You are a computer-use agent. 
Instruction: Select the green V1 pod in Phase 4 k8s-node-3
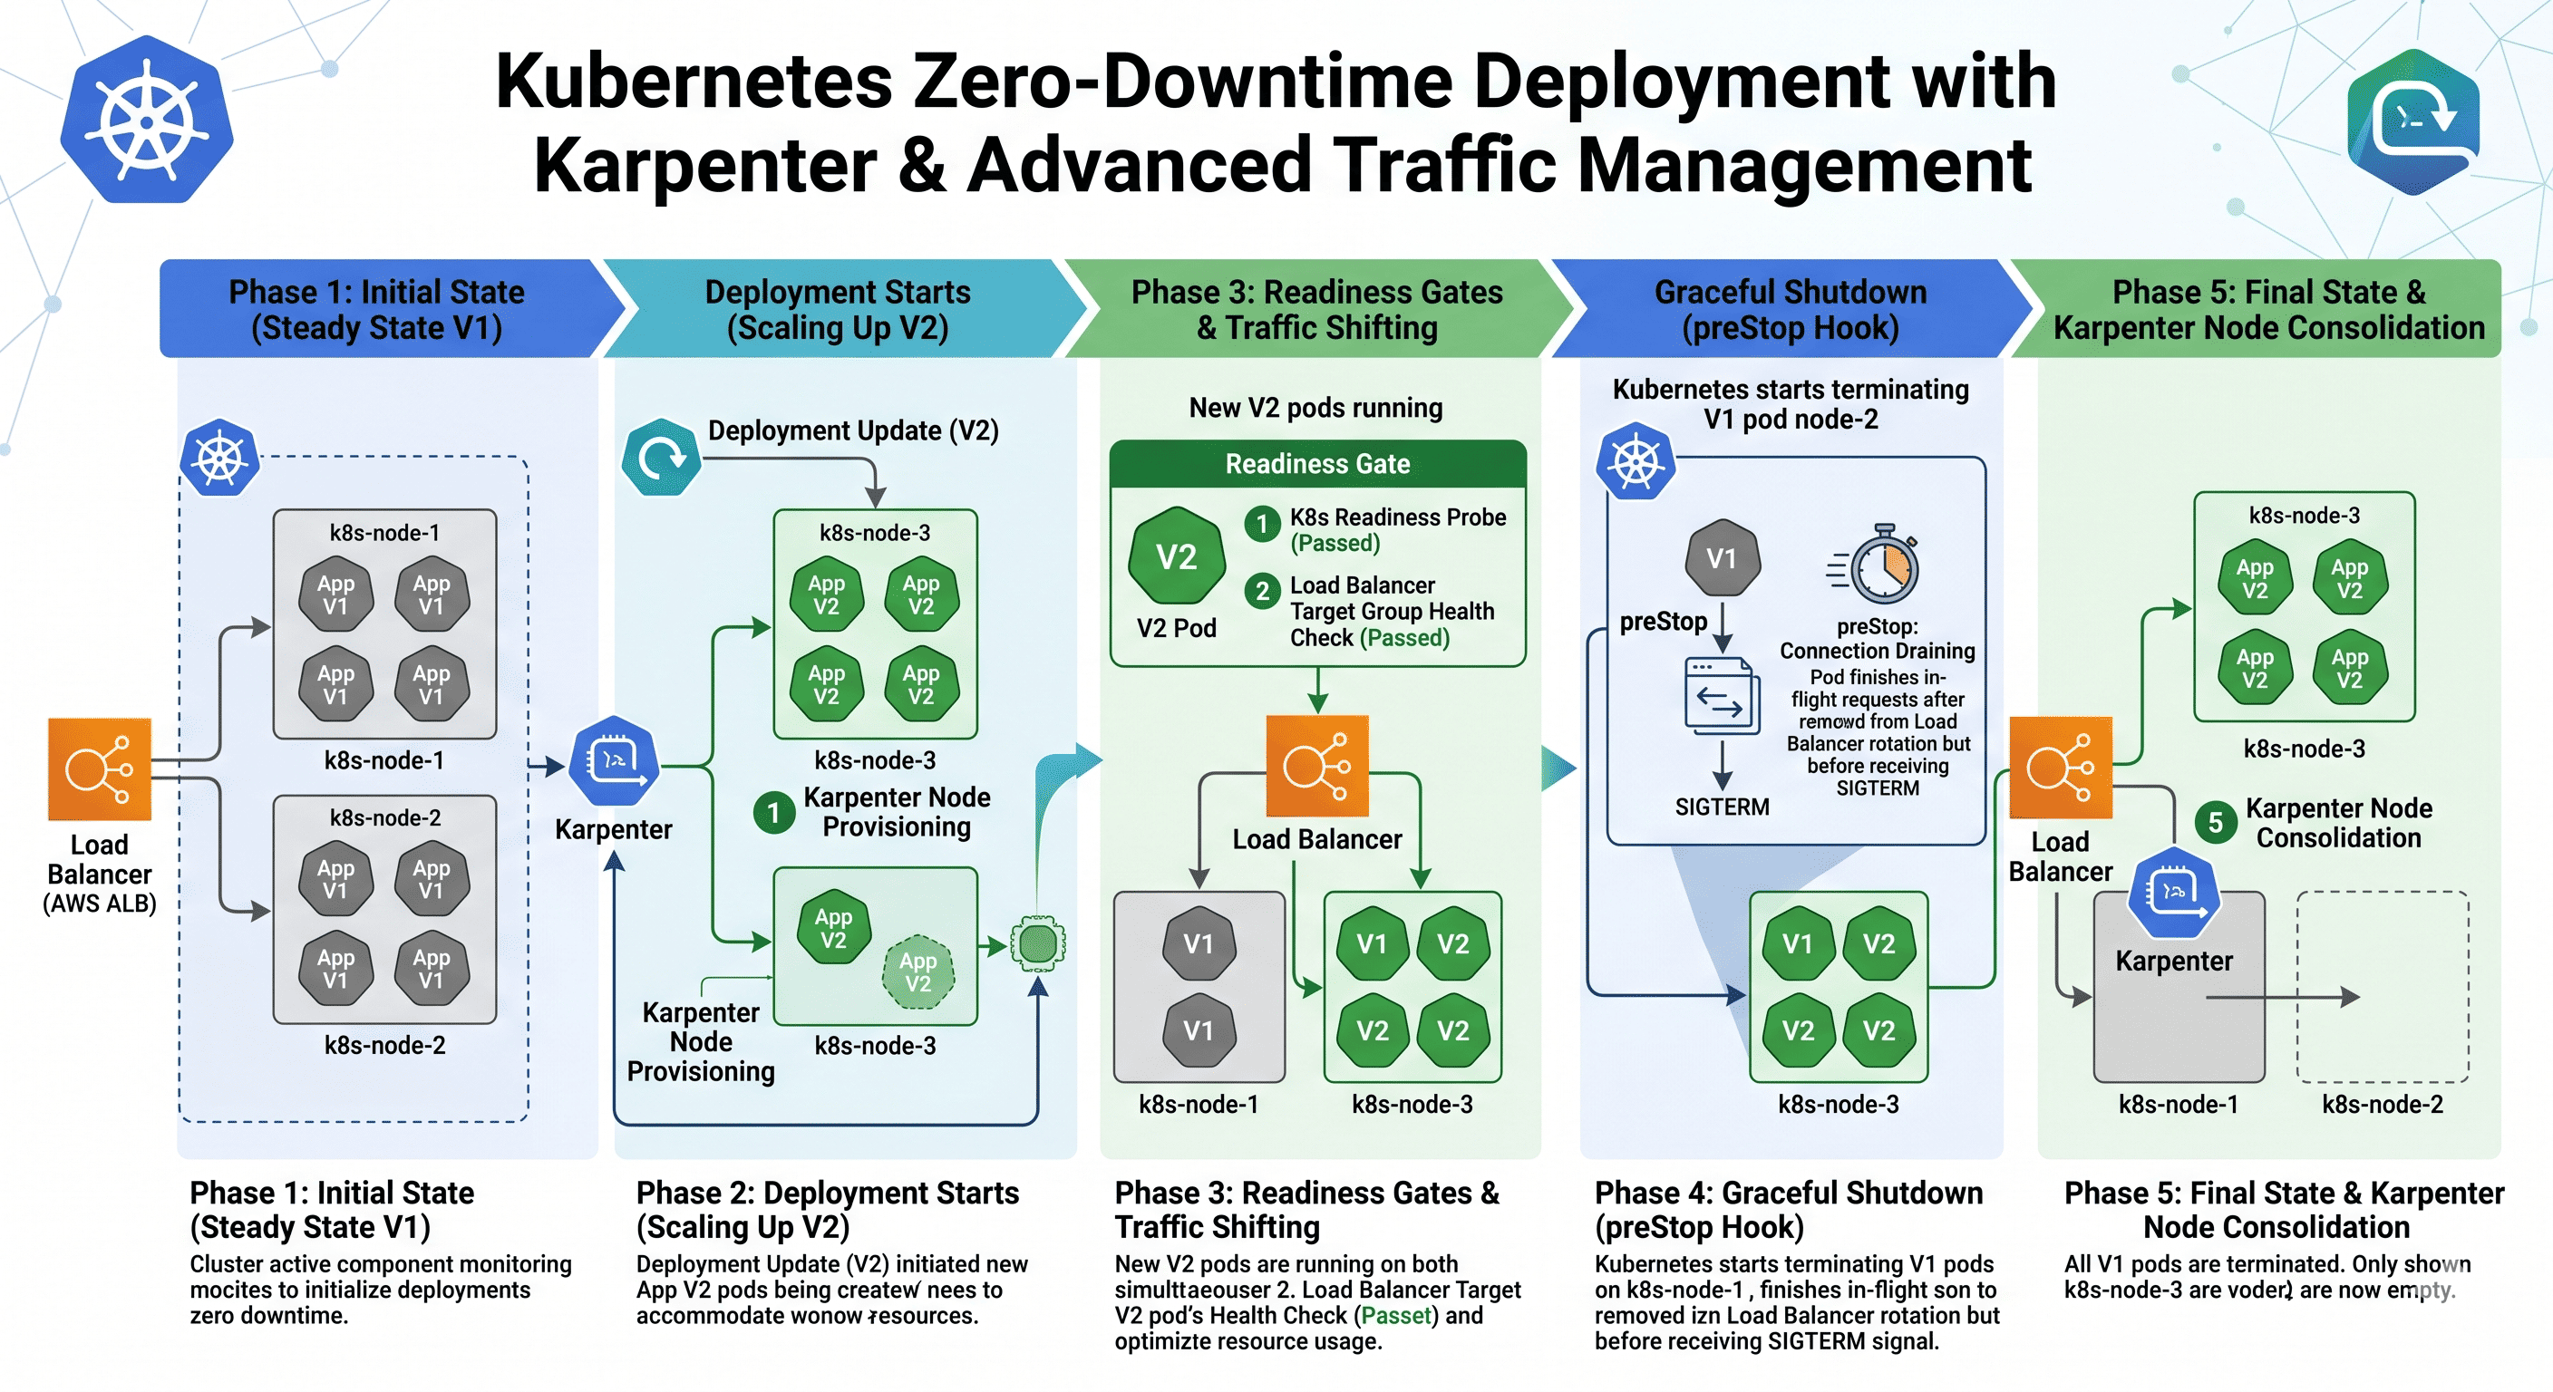click(x=1797, y=943)
